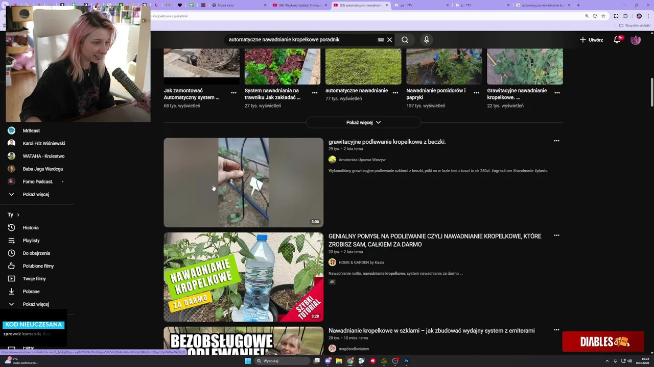This screenshot has height=367, width=654.
Task: Open 'BEZOBSŁUGOWE PODLEWANIE' video thumbnail
Action: (243, 340)
